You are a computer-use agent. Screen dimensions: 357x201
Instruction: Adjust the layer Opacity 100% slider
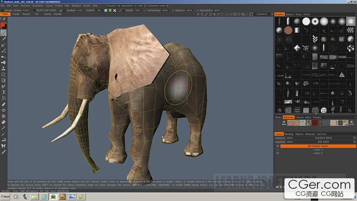[x=290, y=138]
